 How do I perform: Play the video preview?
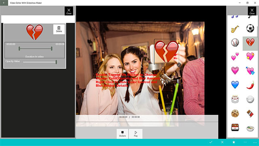136,134
